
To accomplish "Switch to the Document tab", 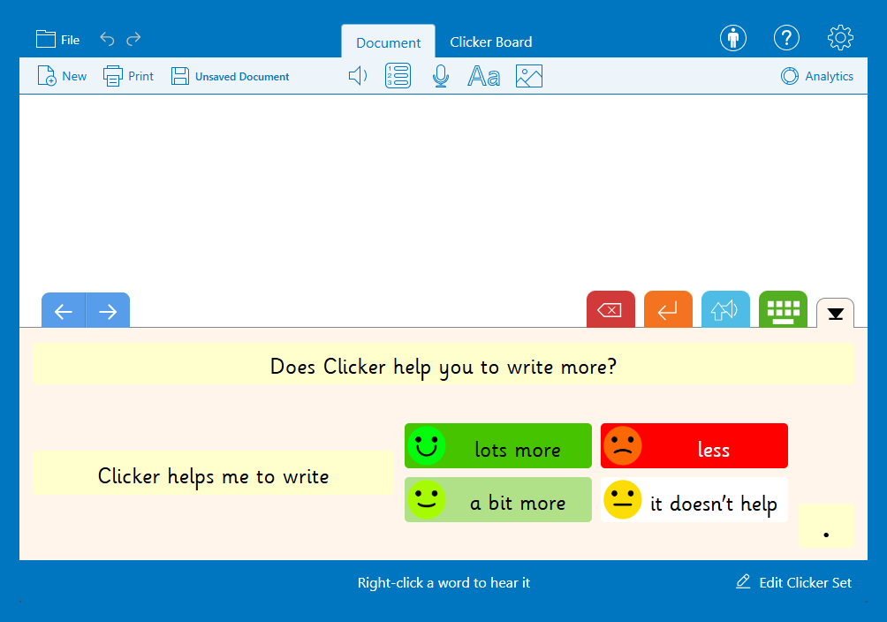I will point(388,42).
